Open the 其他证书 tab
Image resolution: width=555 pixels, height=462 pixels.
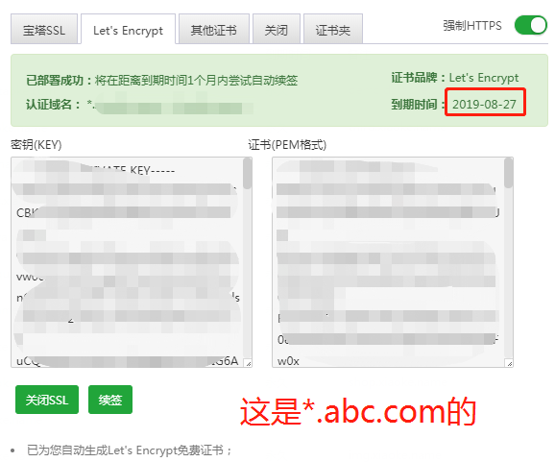[214, 29]
